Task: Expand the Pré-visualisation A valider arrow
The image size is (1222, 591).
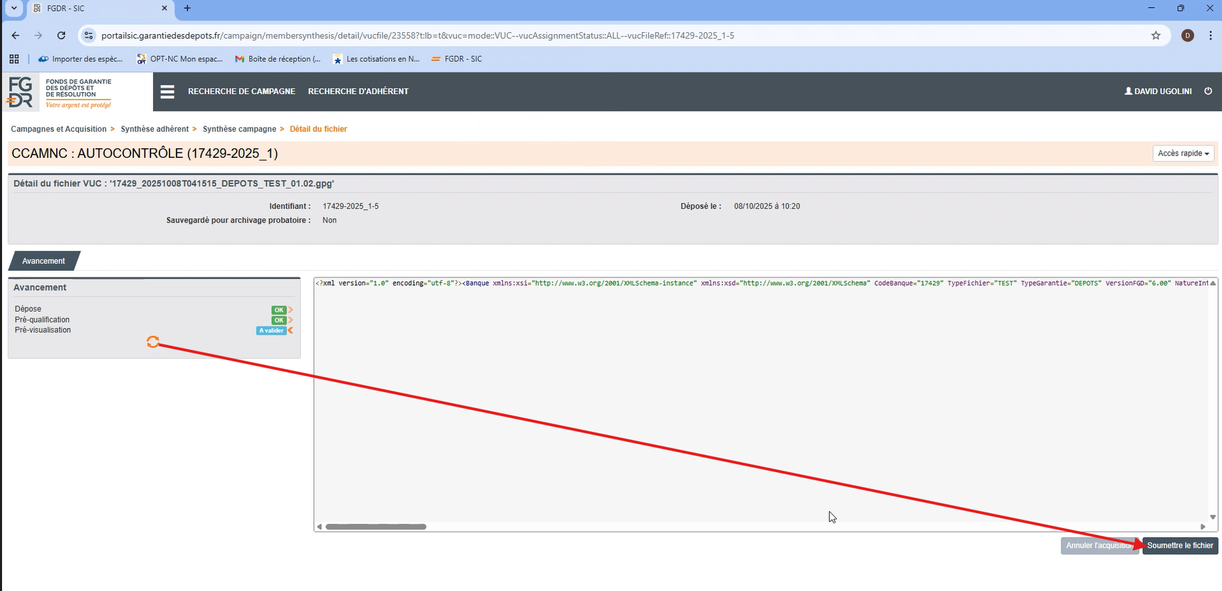Action: click(x=291, y=331)
